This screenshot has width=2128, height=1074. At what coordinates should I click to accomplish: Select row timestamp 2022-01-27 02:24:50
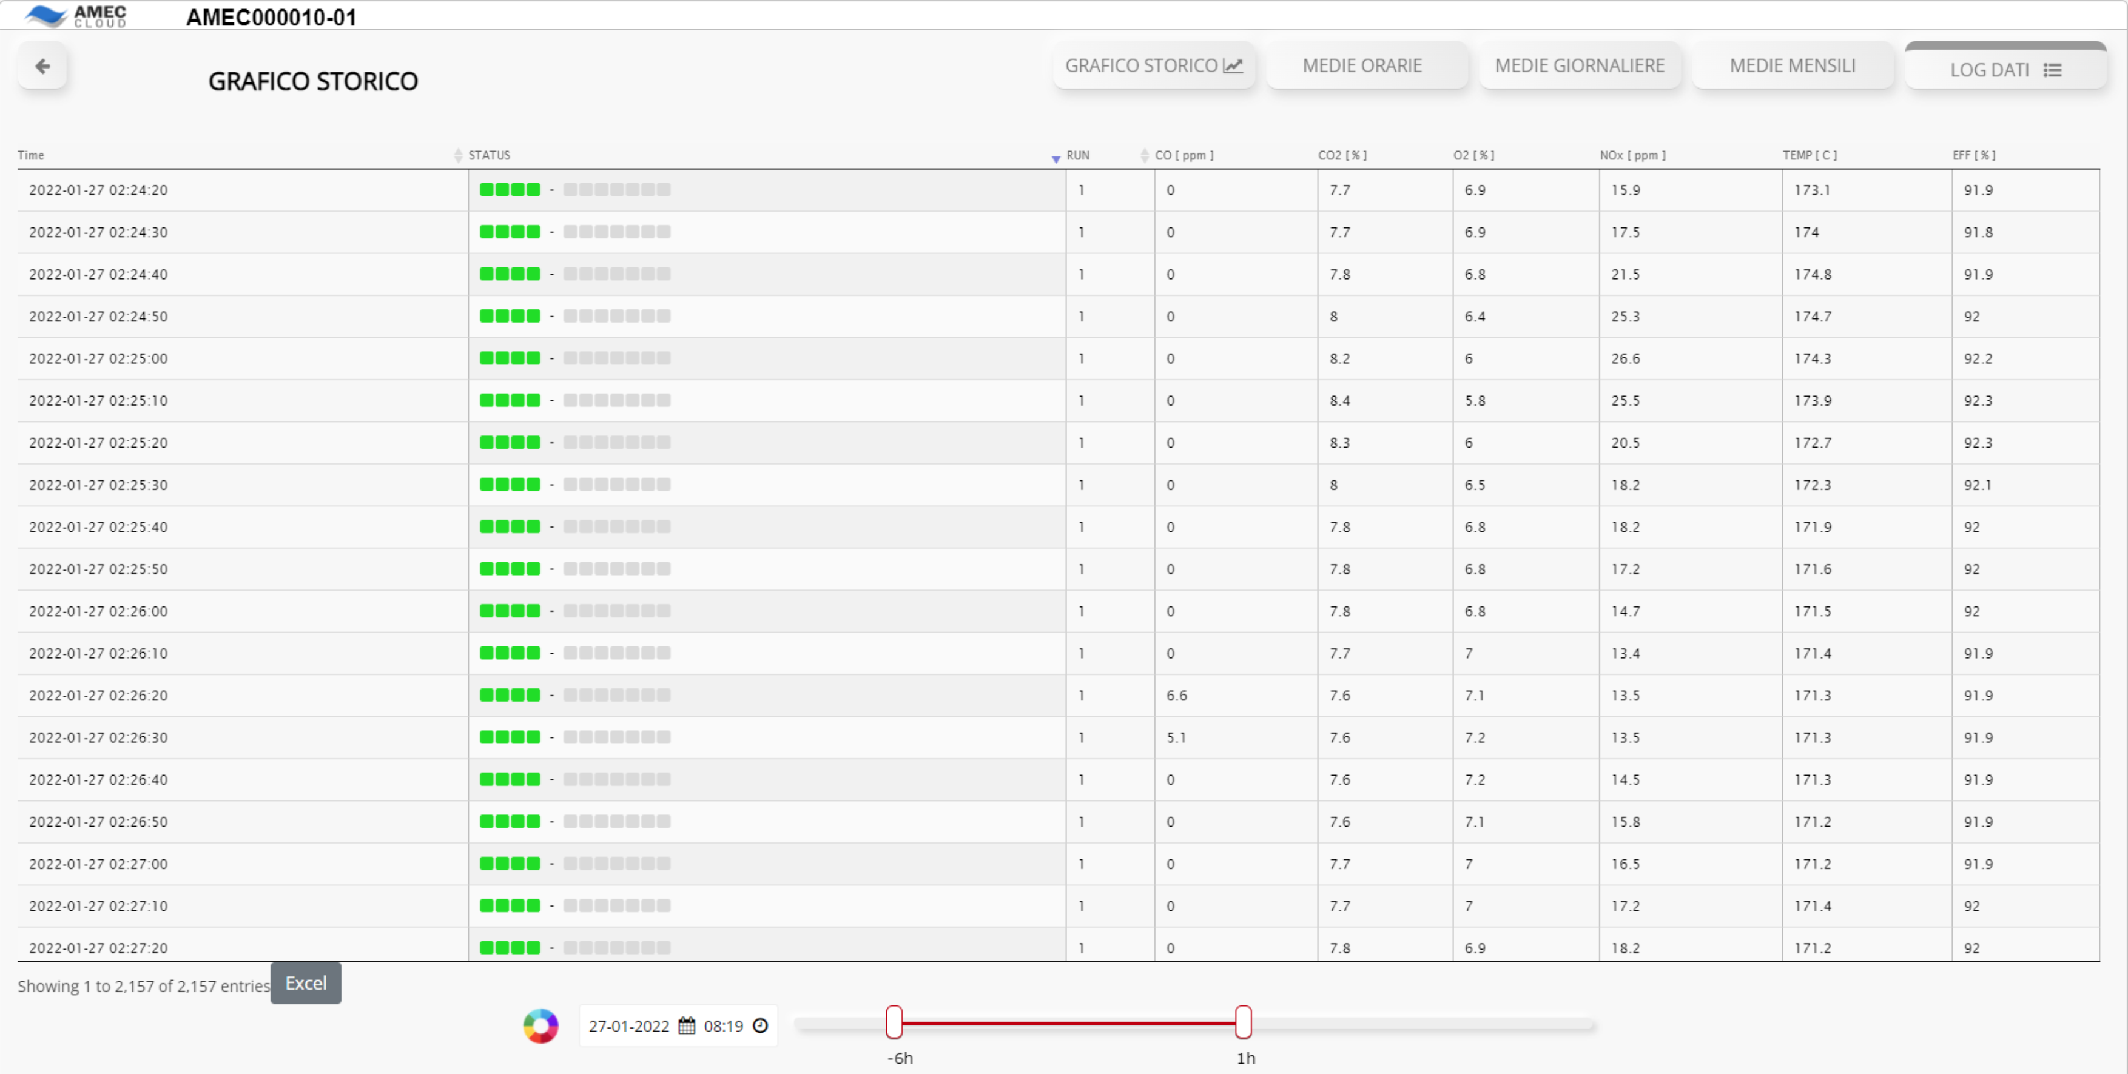click(98, 317)
